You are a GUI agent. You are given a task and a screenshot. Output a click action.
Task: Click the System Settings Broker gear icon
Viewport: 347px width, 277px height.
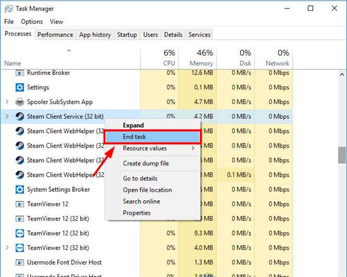click(x=20, y=189)
